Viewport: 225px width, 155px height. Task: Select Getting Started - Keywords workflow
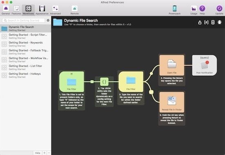coord(25,44)
